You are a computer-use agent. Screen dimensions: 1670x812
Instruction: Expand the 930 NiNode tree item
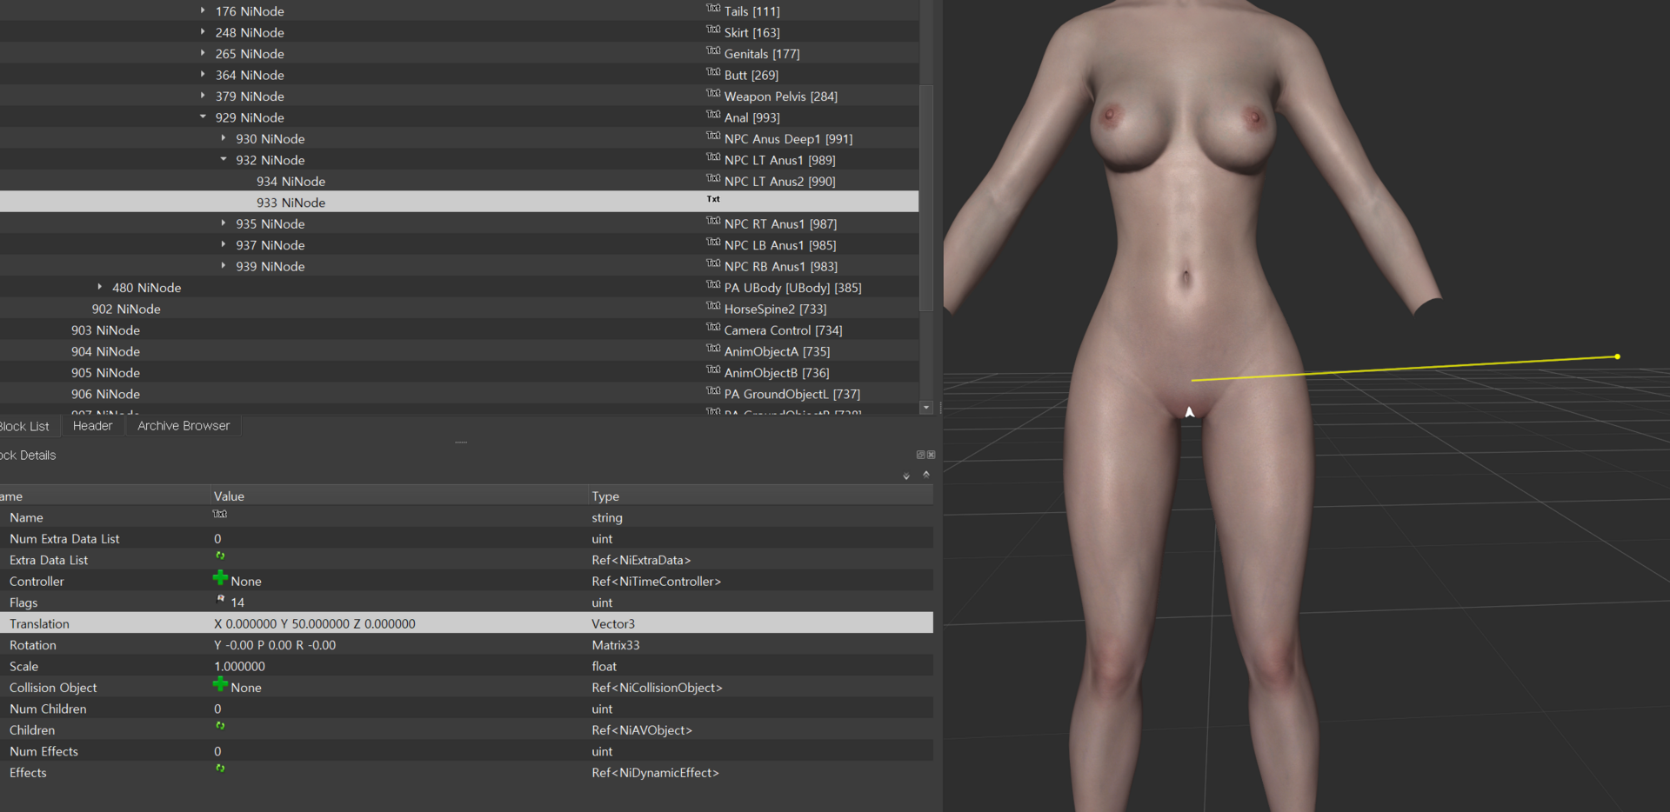[x=224, y=138]
